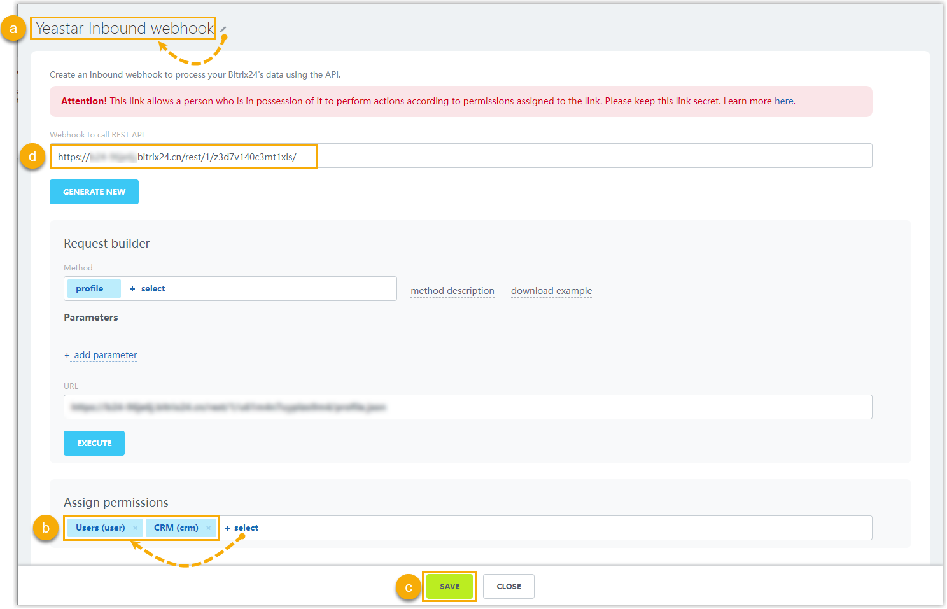Image resolution: width=947 pixels, height=609 pixels.
Task: Click the webhook title Yeastar Inbound webhook
Action: pyautogui.click(x=124, y=29)
